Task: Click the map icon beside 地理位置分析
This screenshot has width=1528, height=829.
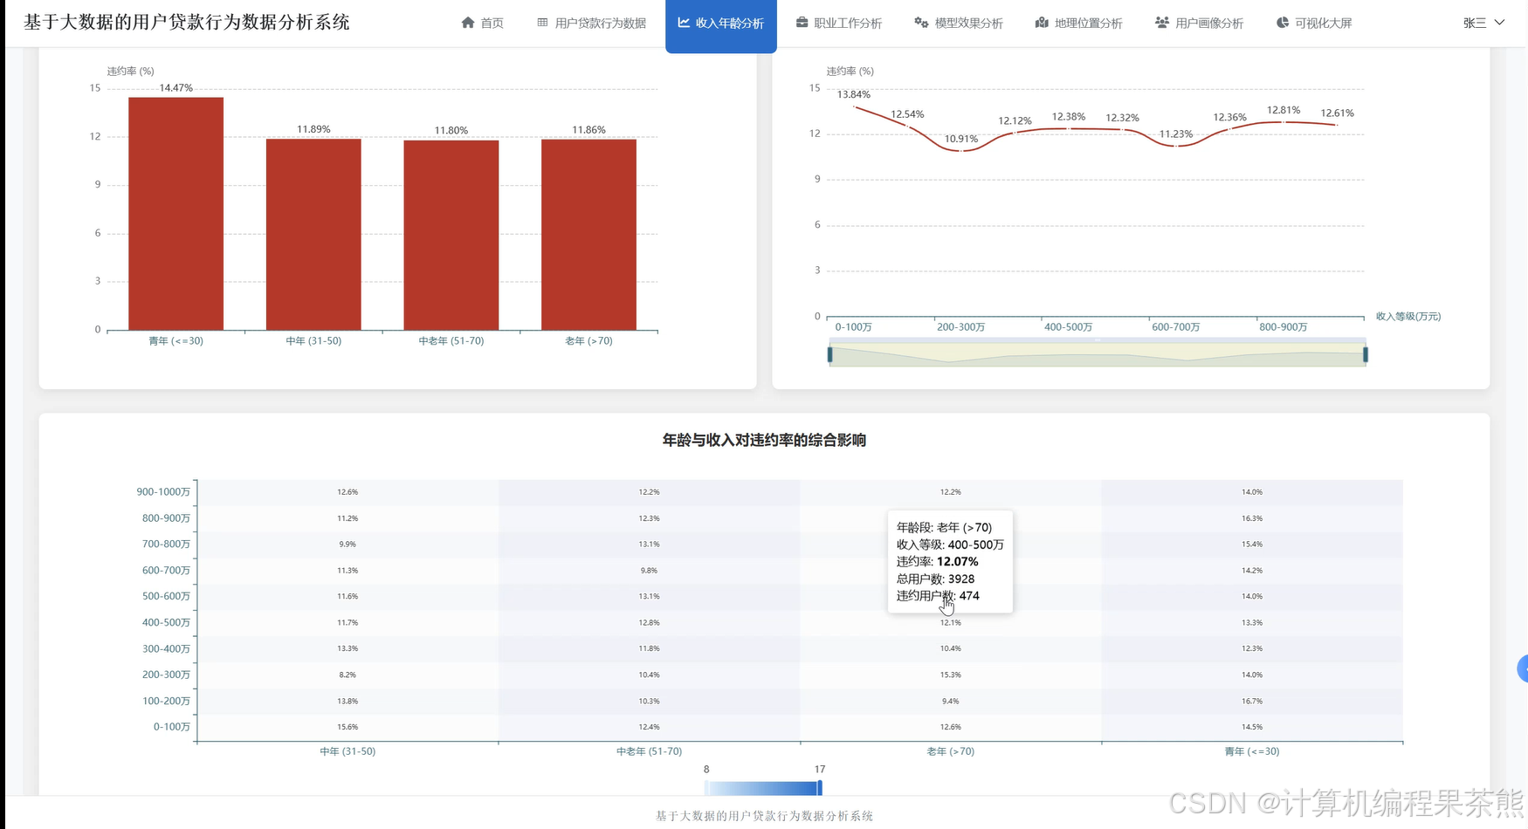Action: click(x=1042, y=23)
